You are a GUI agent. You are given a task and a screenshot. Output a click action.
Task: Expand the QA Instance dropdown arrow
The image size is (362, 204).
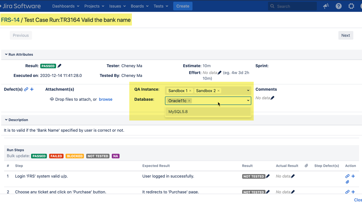[x=248, y=91]
